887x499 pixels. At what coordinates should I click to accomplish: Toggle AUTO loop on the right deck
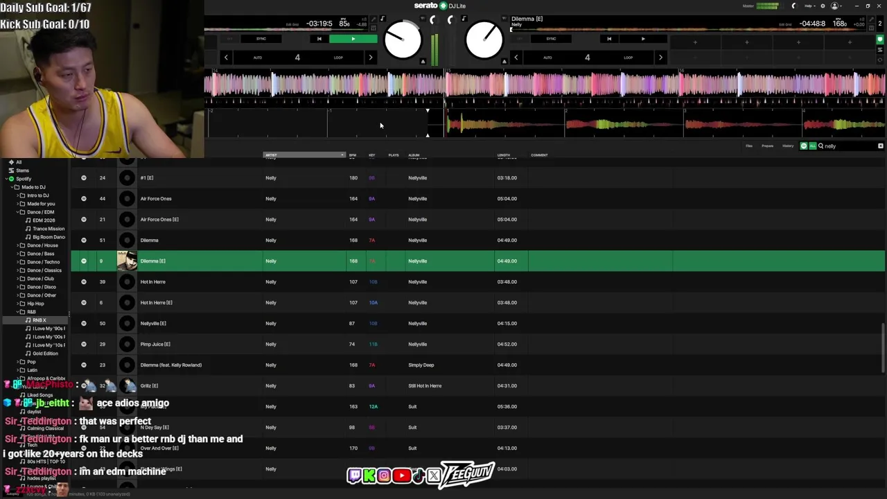tap(547, 58)
